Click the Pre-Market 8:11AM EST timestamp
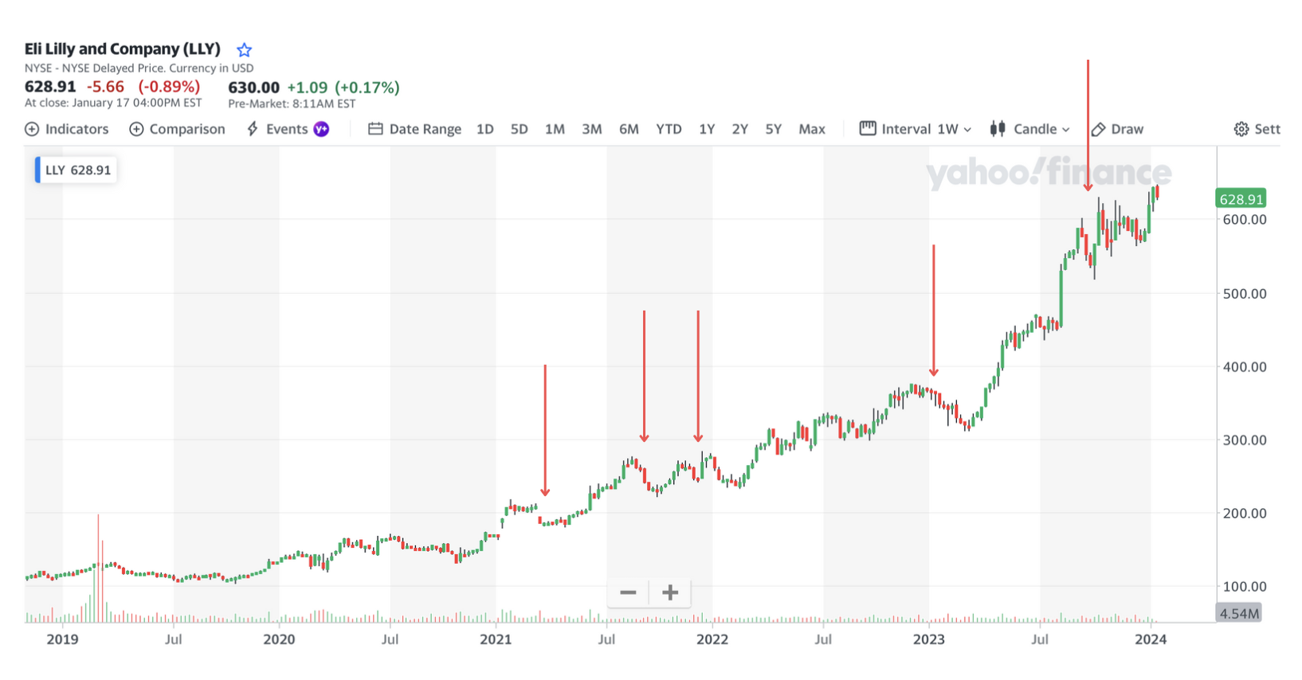Screen dimensions: 1302x680 pos(292,104)
